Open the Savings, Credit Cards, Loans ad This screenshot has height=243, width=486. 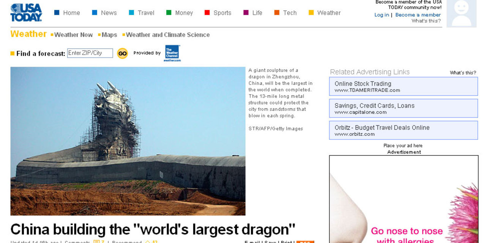[404, 108]
